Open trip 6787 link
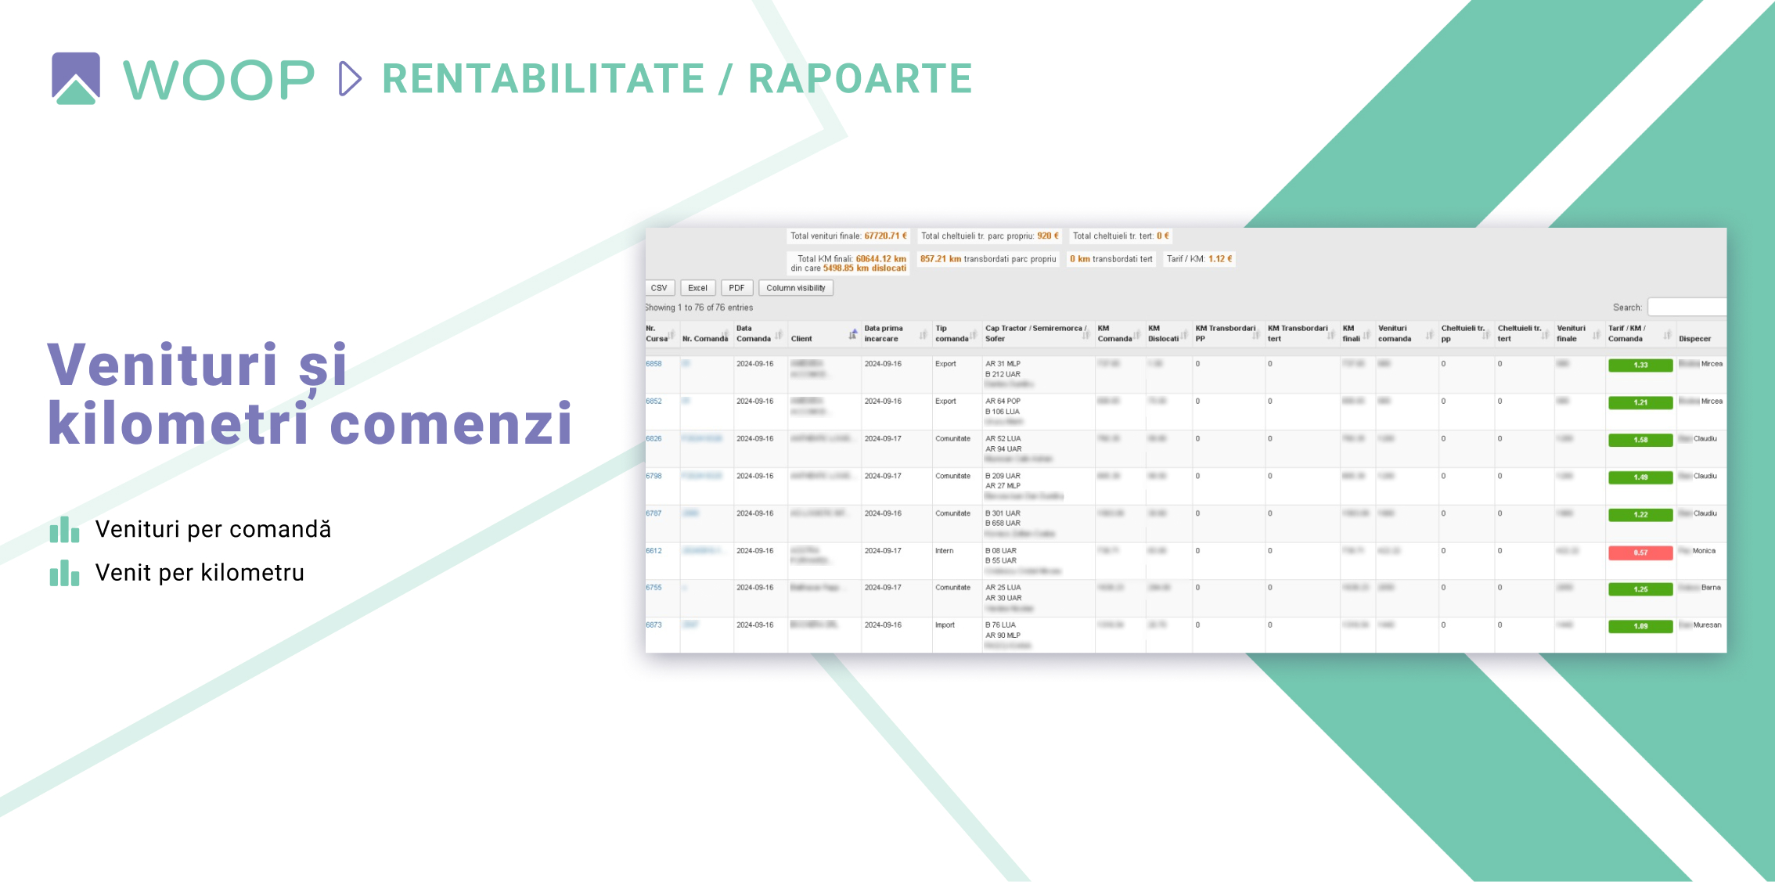Image resolution: width=1775 pixels, height=882 pixels. tap(653, 513)
